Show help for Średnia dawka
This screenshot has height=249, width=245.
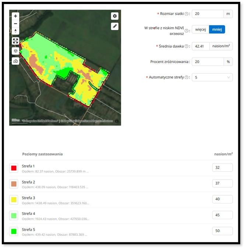[186, 46]
